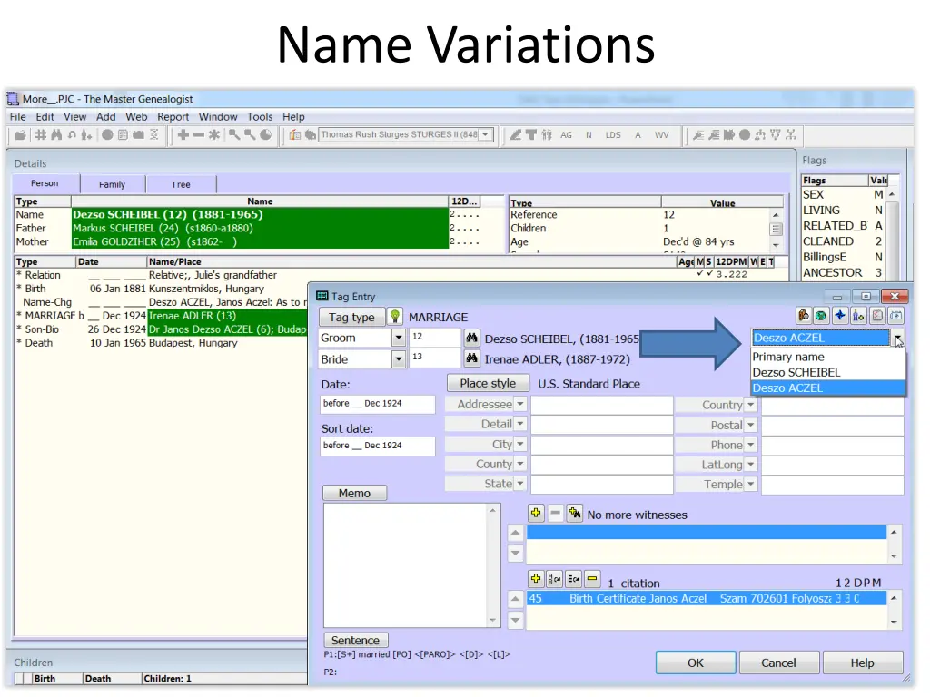Click the binoculars icon on Bride row
The width and height of the screenshot is (930, 697).
pos(471,358)
